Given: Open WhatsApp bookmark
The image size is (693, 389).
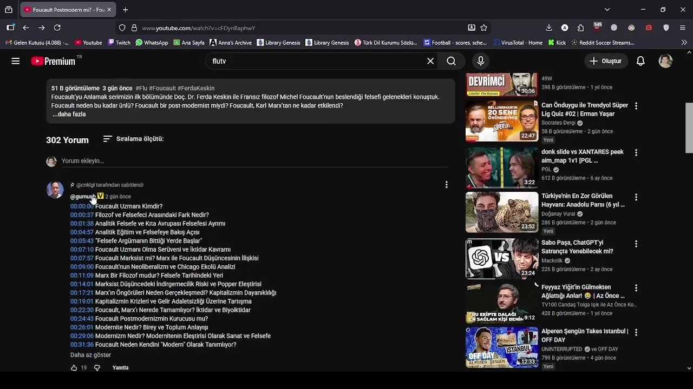Looking at the screenshot, I should pyautogui.click(x=152, y=43).
